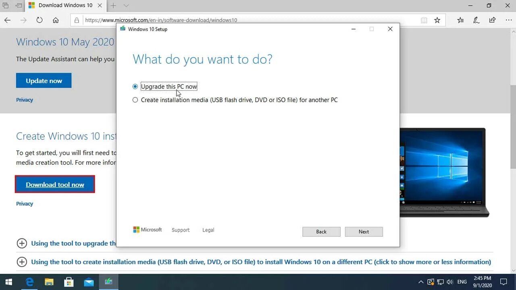Click Back in Windows 10 Setup
The height and width of the screenshot is (290, 516).
point(321,232)
